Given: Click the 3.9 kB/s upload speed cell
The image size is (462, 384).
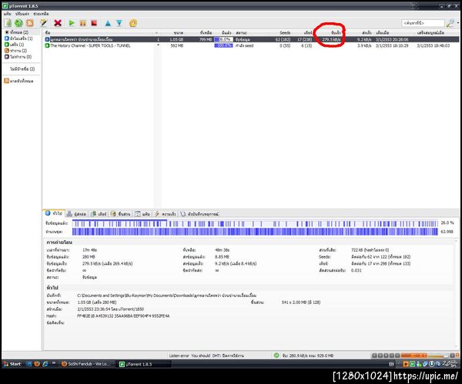Looking at the screenshot, I should (364, 45).
